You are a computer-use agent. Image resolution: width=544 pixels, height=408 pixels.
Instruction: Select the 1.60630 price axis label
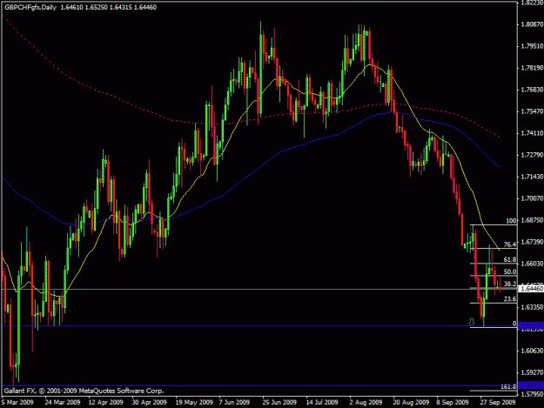[x=532, y=351]
